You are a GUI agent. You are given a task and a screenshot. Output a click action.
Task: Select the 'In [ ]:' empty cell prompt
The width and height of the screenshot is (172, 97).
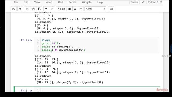27,91
